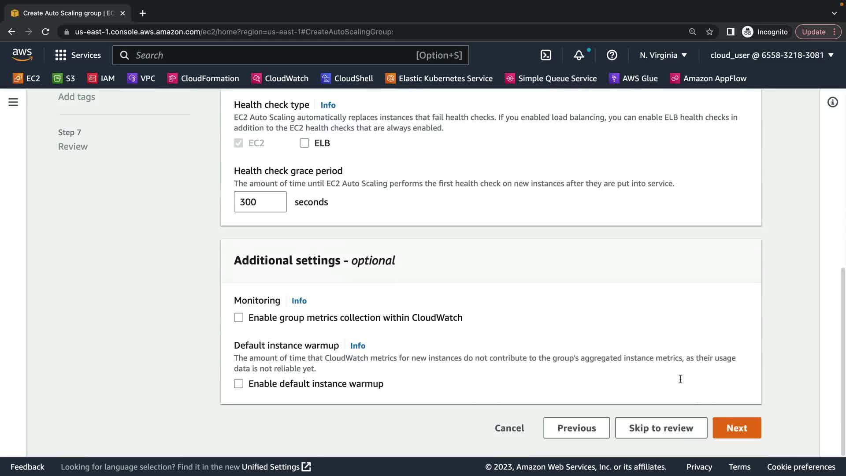This screenshot has width=846, height=476.
Task: Open the help question mark icon
Action: click(x=612, y=55)
